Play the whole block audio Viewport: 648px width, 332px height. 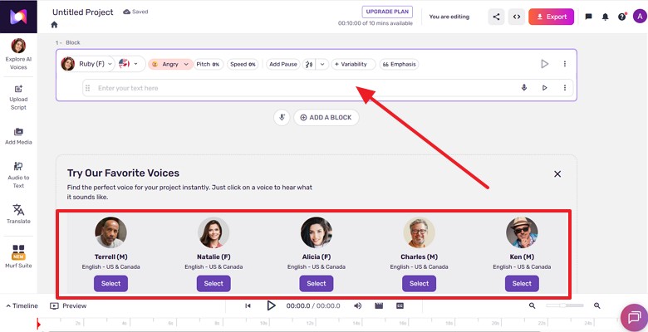pos(545,64)
